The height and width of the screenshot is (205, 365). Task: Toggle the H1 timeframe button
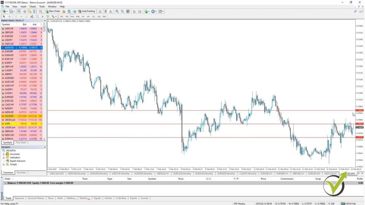pyautogui.click(x=83, y=16)
